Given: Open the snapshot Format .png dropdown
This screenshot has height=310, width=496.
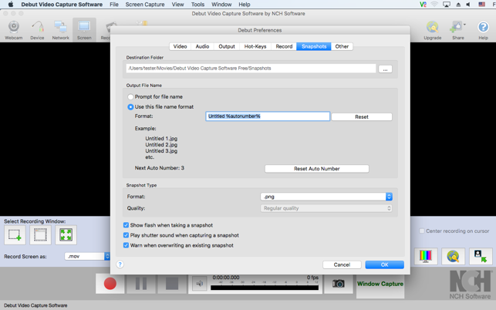Looking at the screenshot, I should coord(326,197).
